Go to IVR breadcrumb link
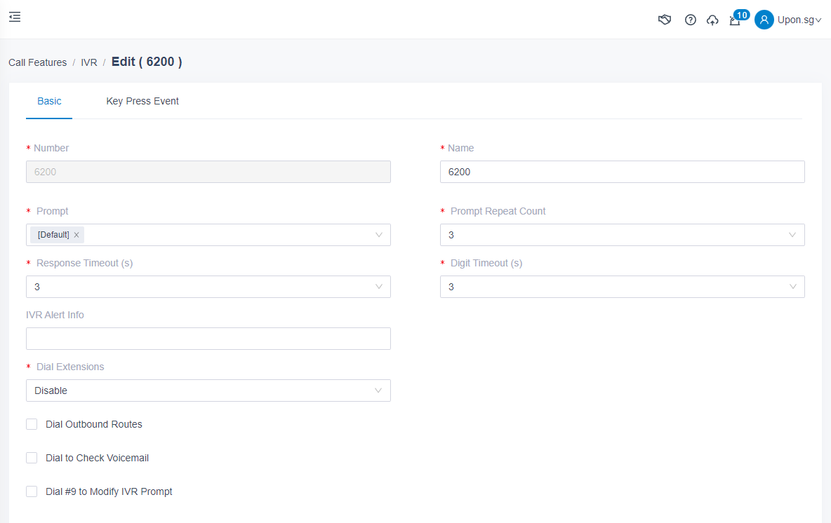The width and height of the screenshot is (831, 523). [x=89, y=62]
